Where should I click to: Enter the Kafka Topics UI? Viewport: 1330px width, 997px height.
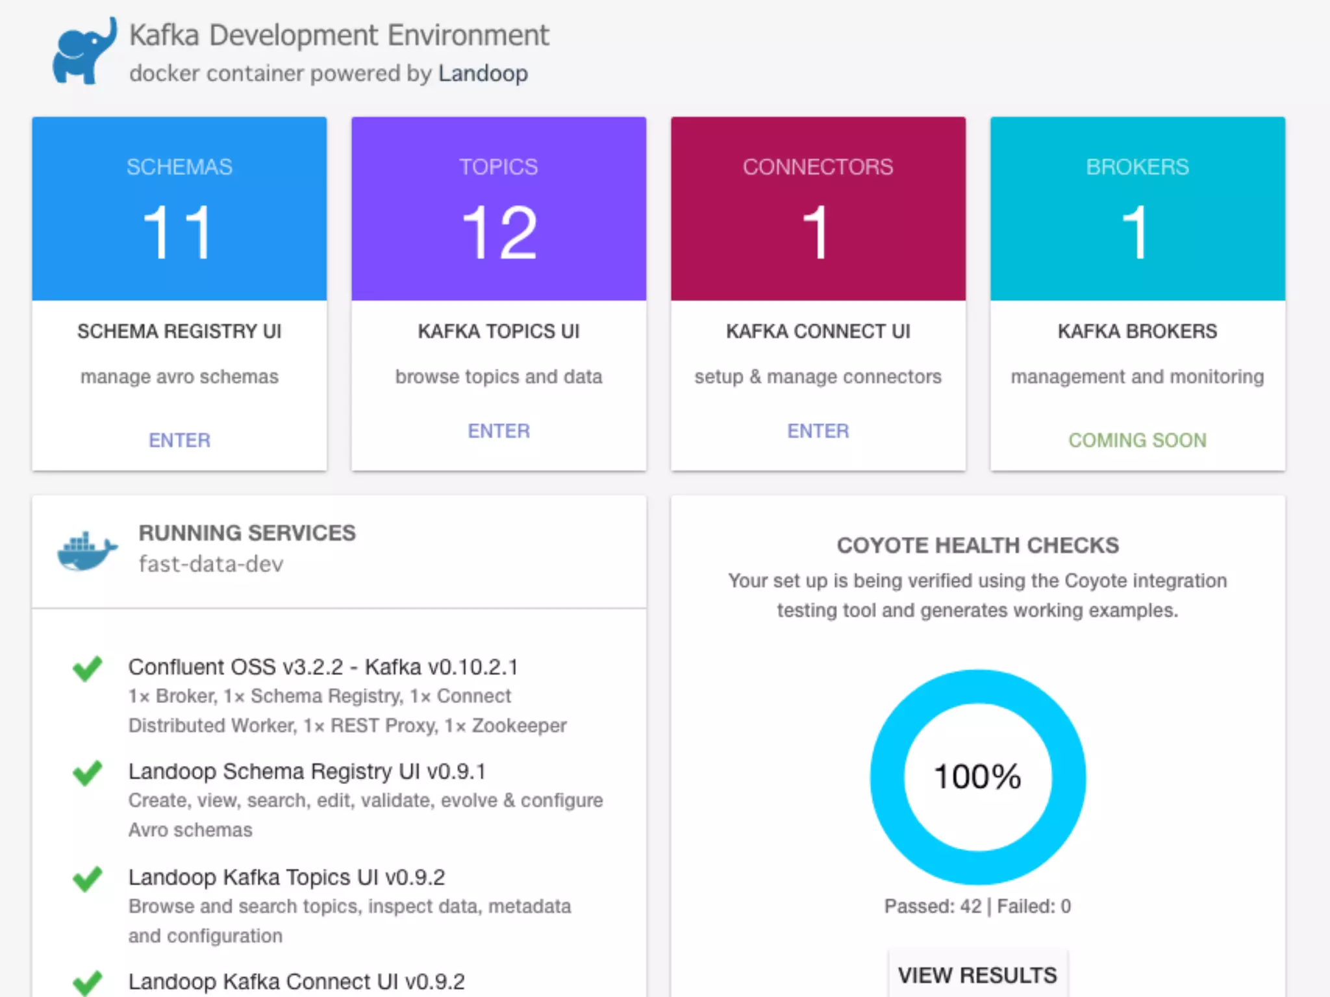click(x=499, y=431)
